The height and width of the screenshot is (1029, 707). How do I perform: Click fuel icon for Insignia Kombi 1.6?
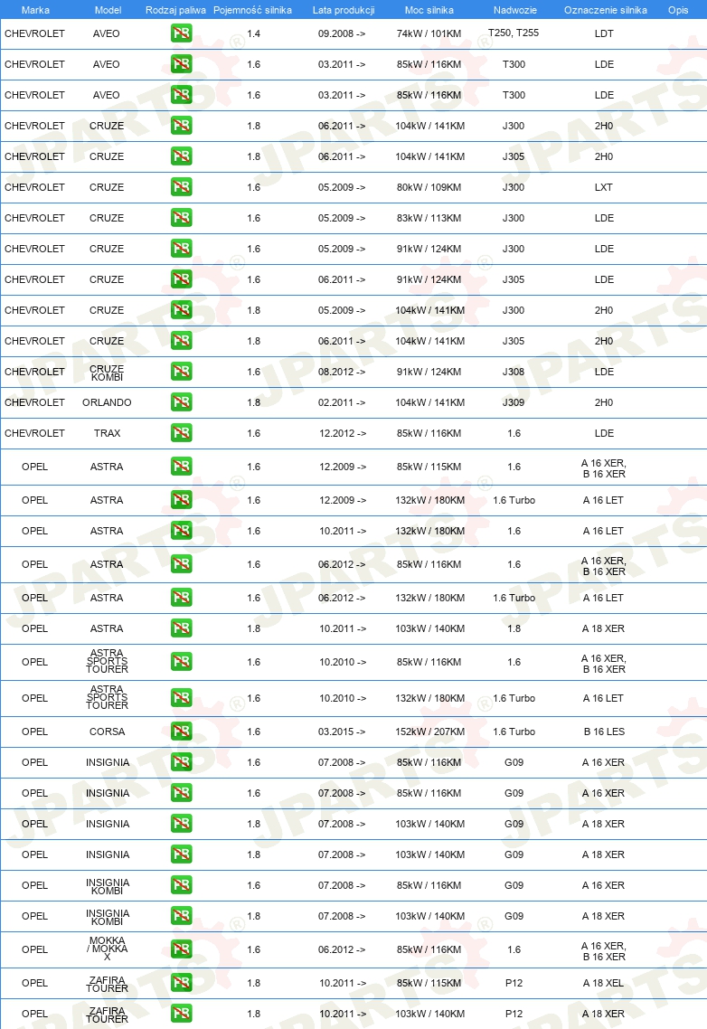tap(181, 885)
